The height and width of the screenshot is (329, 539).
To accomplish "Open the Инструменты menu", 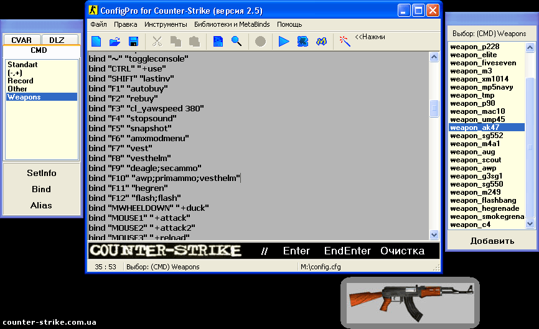I will 166,24.
